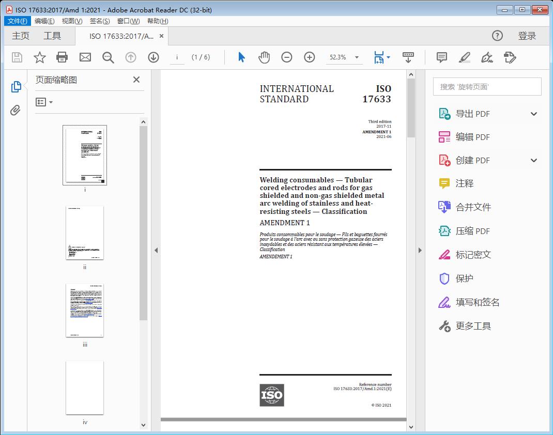Click the zoom in plus icon

coord(310,57)
